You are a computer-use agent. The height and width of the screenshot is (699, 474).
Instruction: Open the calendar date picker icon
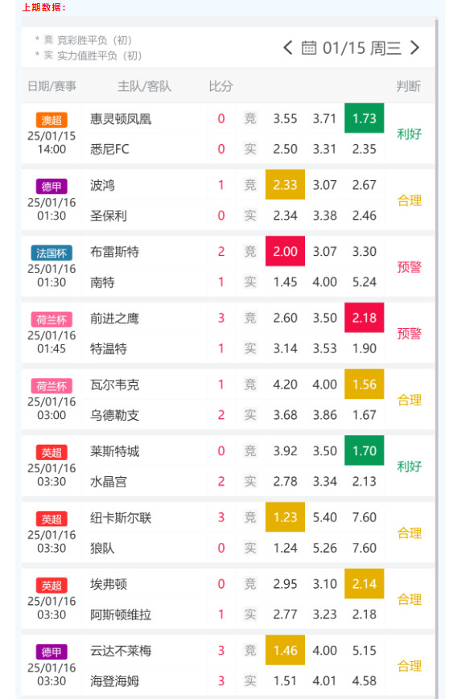coord(309,47)
